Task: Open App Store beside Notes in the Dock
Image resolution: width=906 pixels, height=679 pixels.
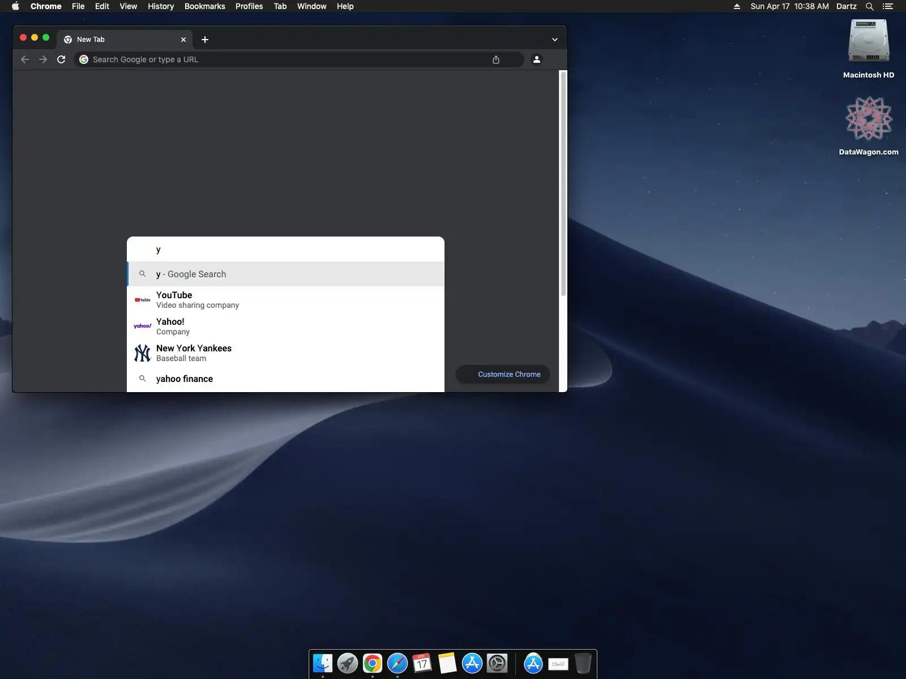Action: tap(472, 663)
